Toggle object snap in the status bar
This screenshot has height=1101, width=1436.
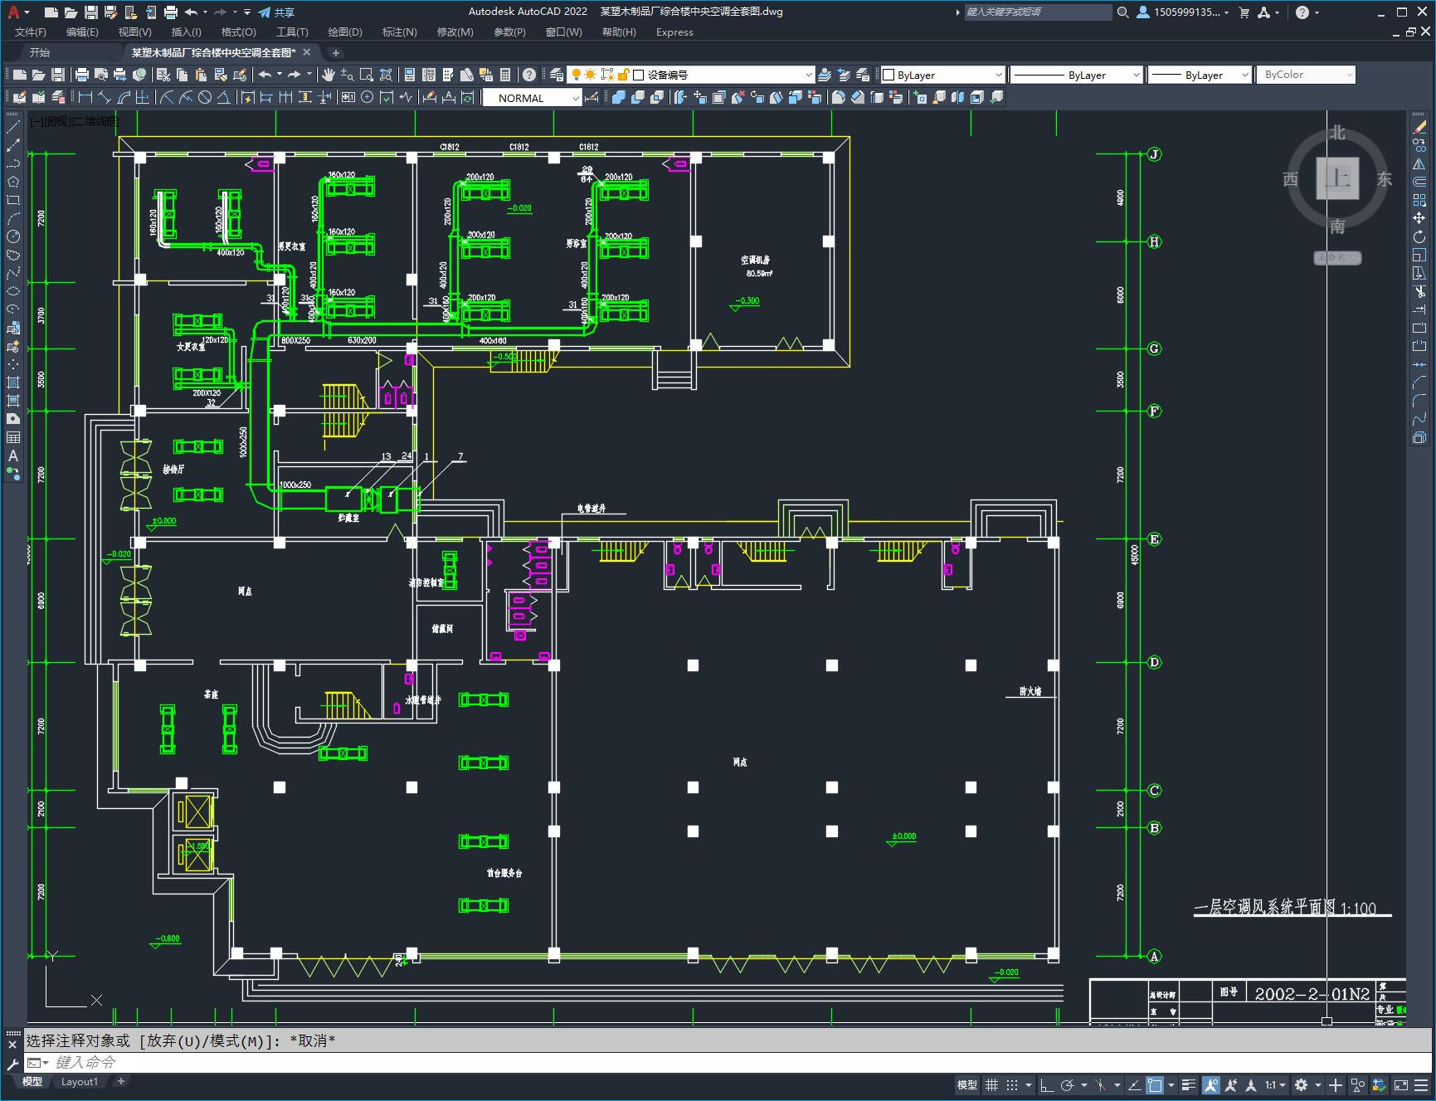pos(1155,1084)
